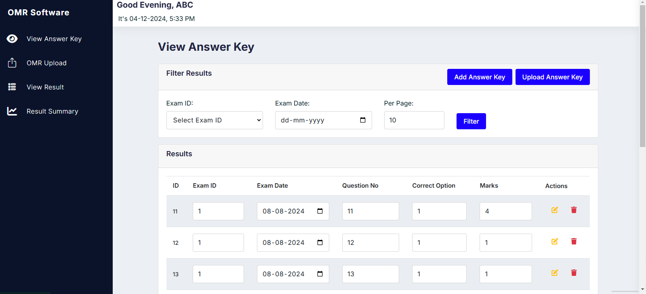This screenshot has height=294, width=646.
Task: Open View Result from sidebar
Action: click(x=45, y=87)
